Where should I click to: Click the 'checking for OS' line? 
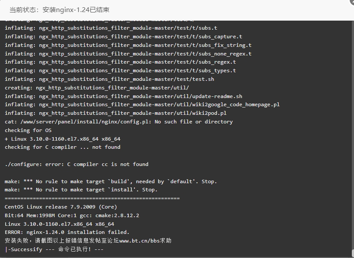pos(28,130)
